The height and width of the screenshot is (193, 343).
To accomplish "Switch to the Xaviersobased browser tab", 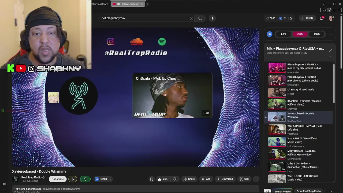I will [x=128, y=4].
